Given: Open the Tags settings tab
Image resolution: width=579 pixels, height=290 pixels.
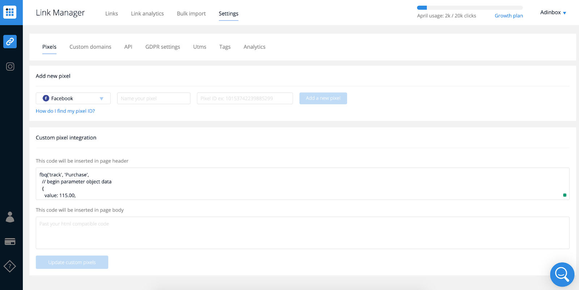Looking at the screenshot, I should point(225,47).
